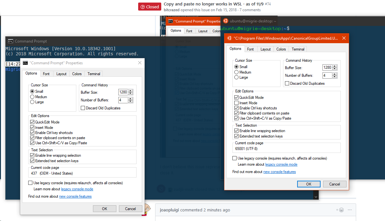
Task: Toggle Extended text selection keys in Command Prompt Properties
Action: pyautogui.click(x=32, y=161)
